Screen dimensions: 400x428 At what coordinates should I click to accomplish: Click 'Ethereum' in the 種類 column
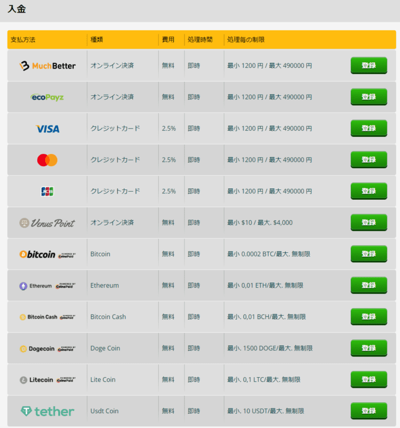(x=105, y=285)
